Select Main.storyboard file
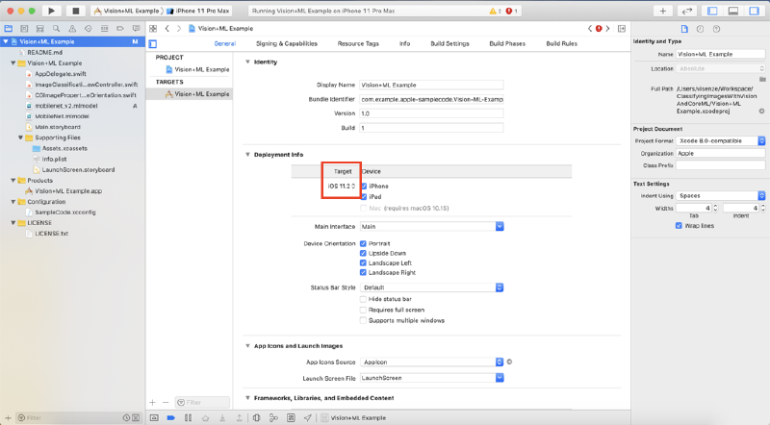This screenshot has height=425, width=770. point(58,127)
